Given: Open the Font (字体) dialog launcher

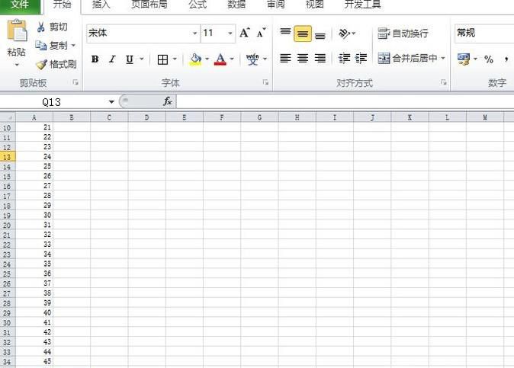Looking at the screenshot, I should tap(266, 82).
